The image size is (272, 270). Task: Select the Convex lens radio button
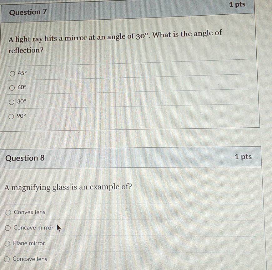[x=8, y=213]
